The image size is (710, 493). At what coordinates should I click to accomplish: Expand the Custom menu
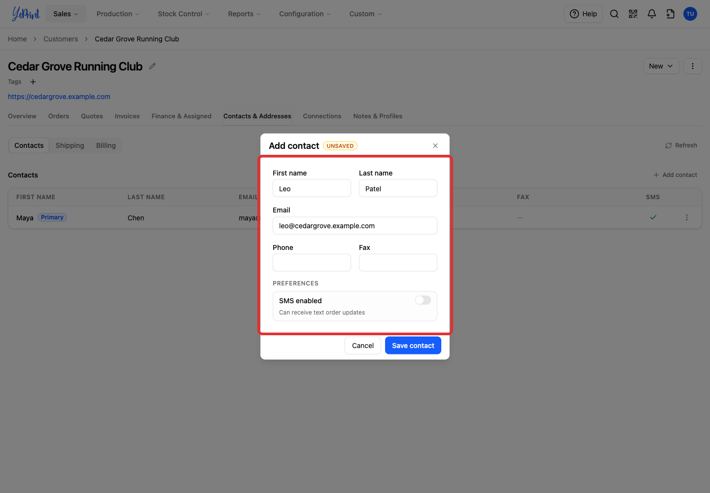(x=365, y=14)
